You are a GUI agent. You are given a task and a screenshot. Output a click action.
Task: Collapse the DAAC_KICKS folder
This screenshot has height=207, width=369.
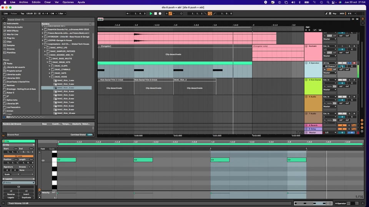coord(50,77)
